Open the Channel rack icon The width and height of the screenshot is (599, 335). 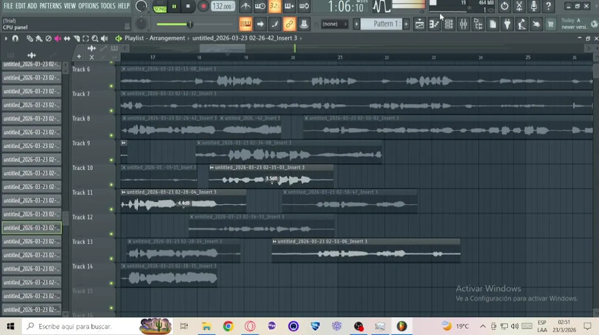[x=449, y=24]
